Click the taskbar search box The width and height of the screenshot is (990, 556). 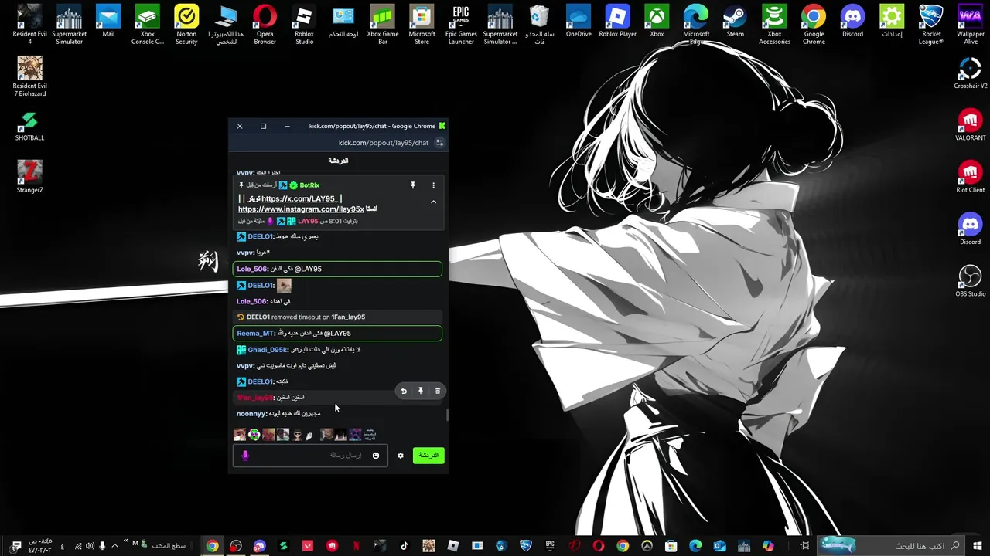(893, 546)
